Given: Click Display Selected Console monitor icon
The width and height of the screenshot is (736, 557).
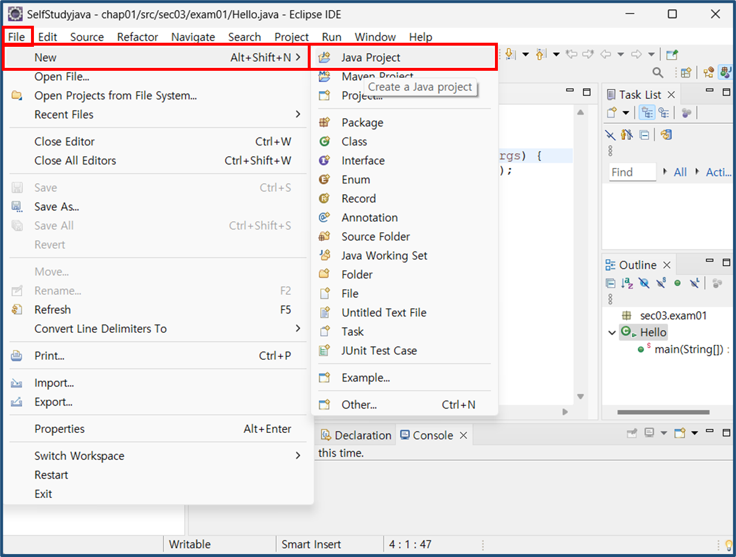Looking at the screenshot, I should click(x=649, y=432).
